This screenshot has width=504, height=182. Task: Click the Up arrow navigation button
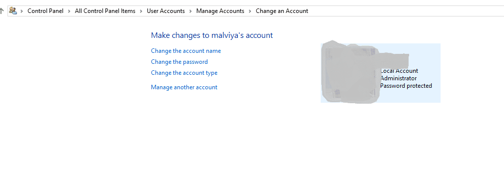(1, 11)
